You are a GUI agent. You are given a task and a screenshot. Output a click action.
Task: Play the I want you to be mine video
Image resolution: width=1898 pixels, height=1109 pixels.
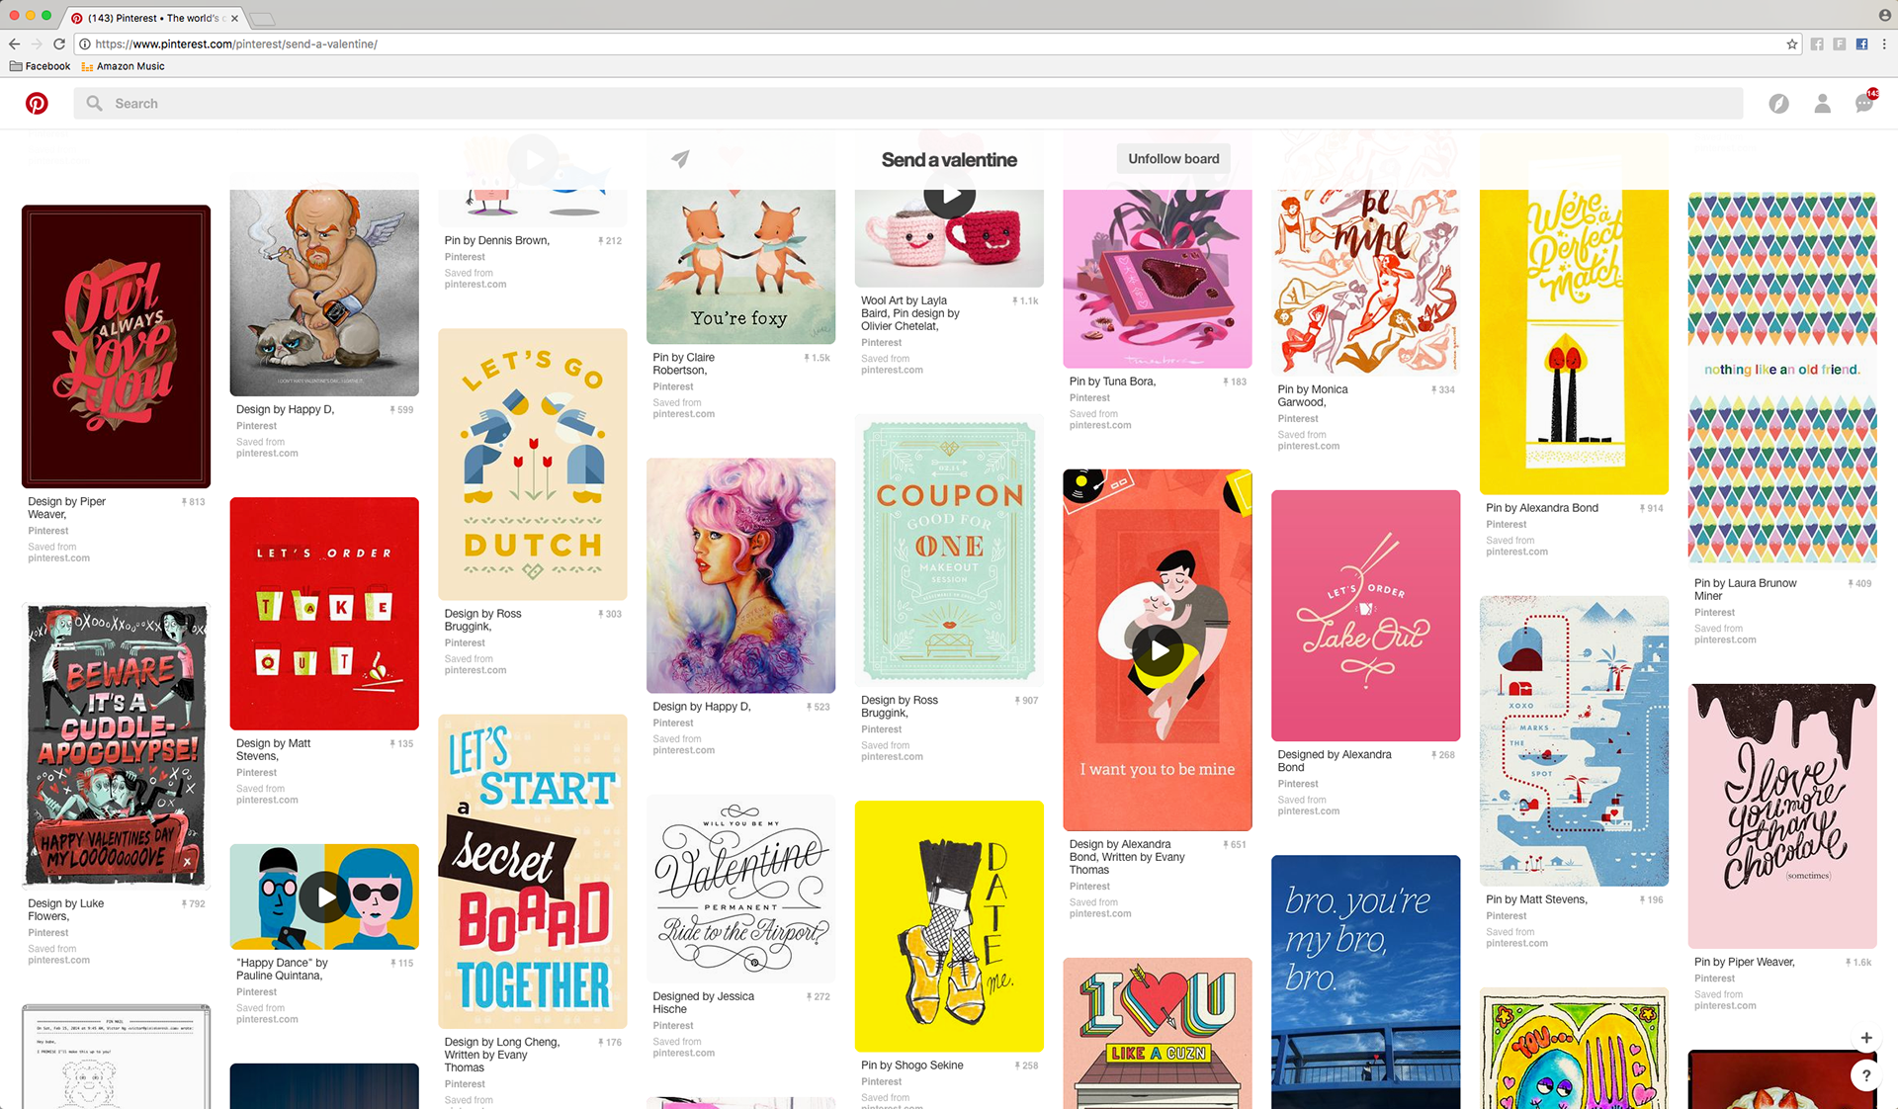(1157, 650)
